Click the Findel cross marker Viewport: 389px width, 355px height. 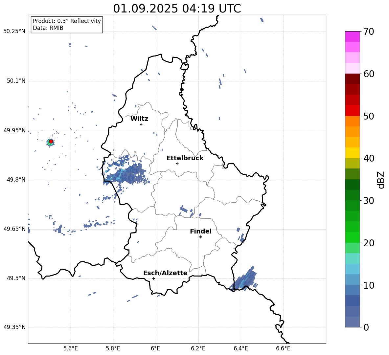click(x=200, y=237)
